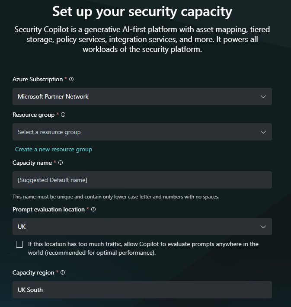Expand the Resource group dropdown chevron
Screen dimensions: 291x307
pos(263,132)
